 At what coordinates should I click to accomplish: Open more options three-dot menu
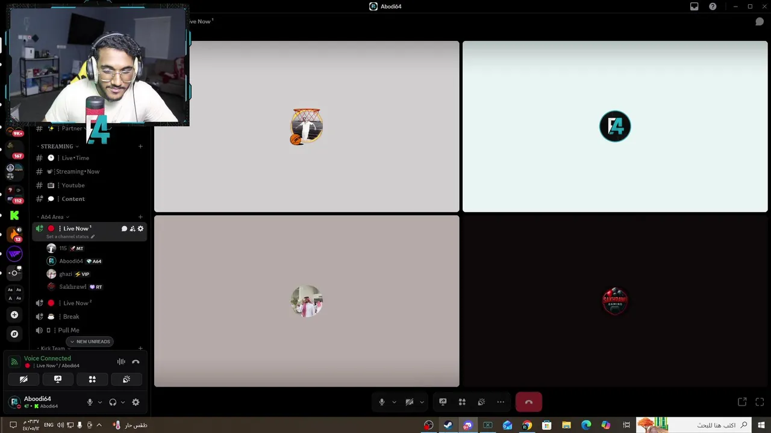pyautogui.click(x=501, y=402)
